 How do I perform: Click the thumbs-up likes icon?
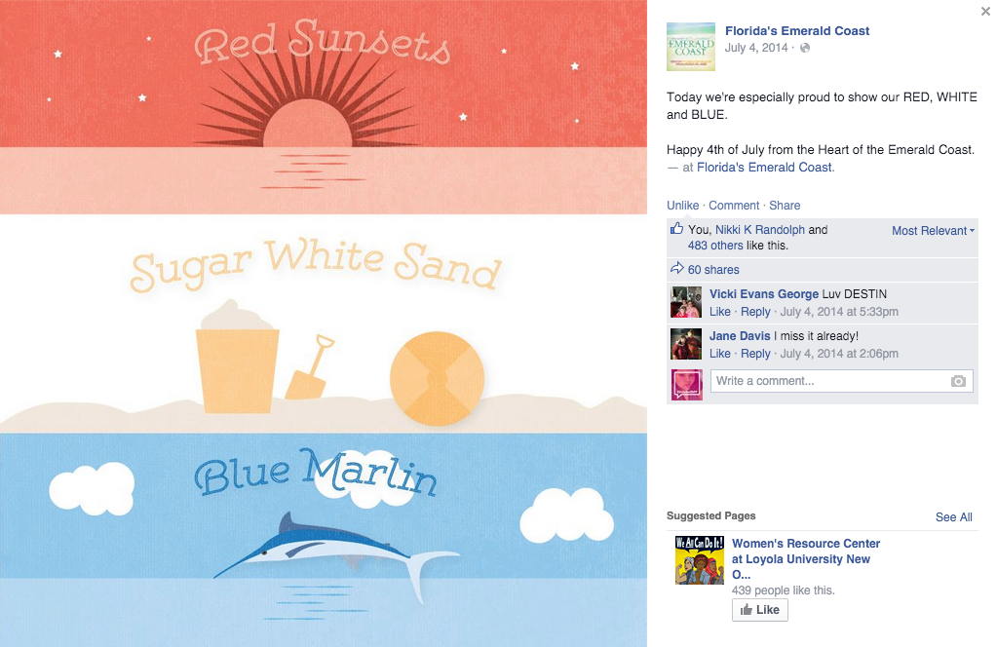[676, 228]
